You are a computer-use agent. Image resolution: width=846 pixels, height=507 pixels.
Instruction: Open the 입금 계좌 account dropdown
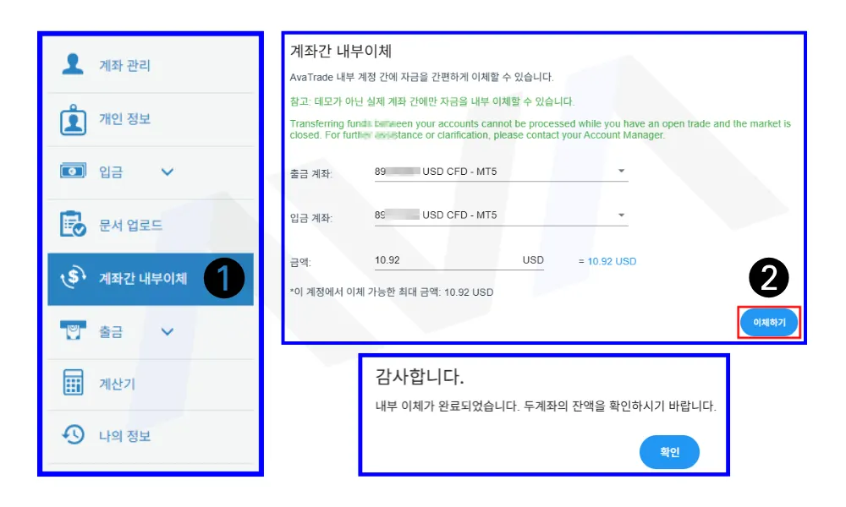(x=501, y=215)
